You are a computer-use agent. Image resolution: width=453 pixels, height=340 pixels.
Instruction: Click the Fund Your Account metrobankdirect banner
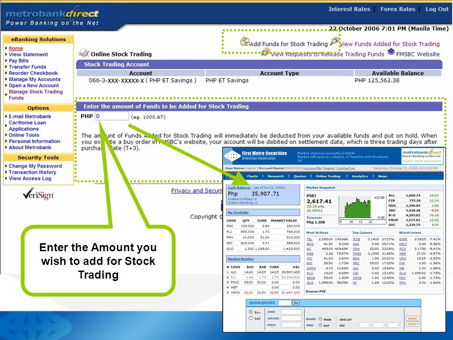click(x=422, y=156)
